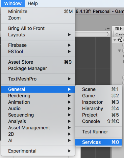Select the highlighted General submenu item
Image resolution: width=124 pixels, height=158 pixels.
click(38, 89)
